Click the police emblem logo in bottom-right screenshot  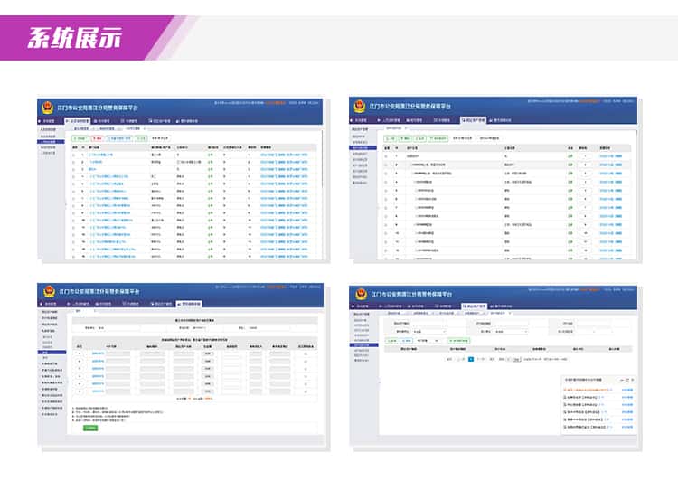[x=360, y=294]
